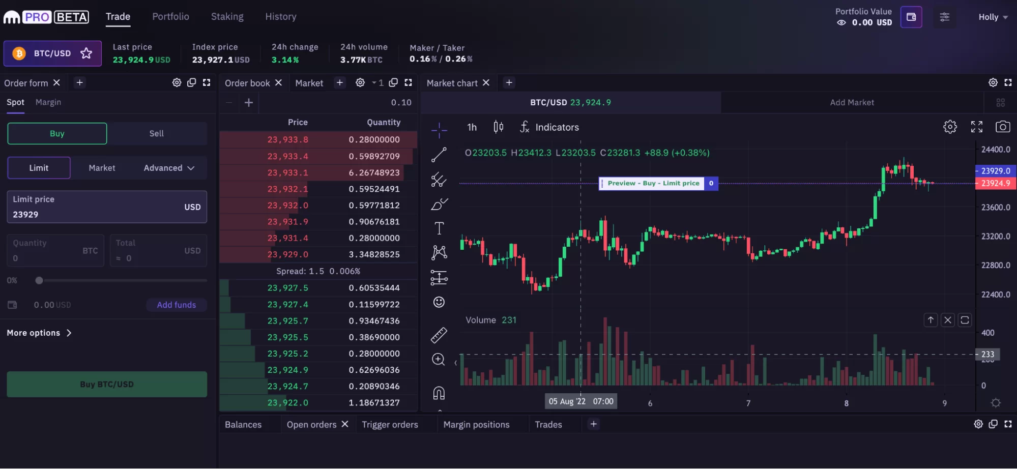Hide portfolio value with eye icon
1017x469 pixels.
tap(841, 22)
